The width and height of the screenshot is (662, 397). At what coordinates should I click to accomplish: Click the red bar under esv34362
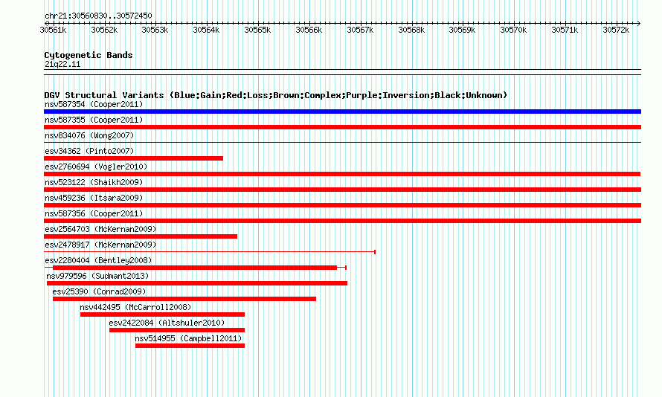click(x=133, y=158)
